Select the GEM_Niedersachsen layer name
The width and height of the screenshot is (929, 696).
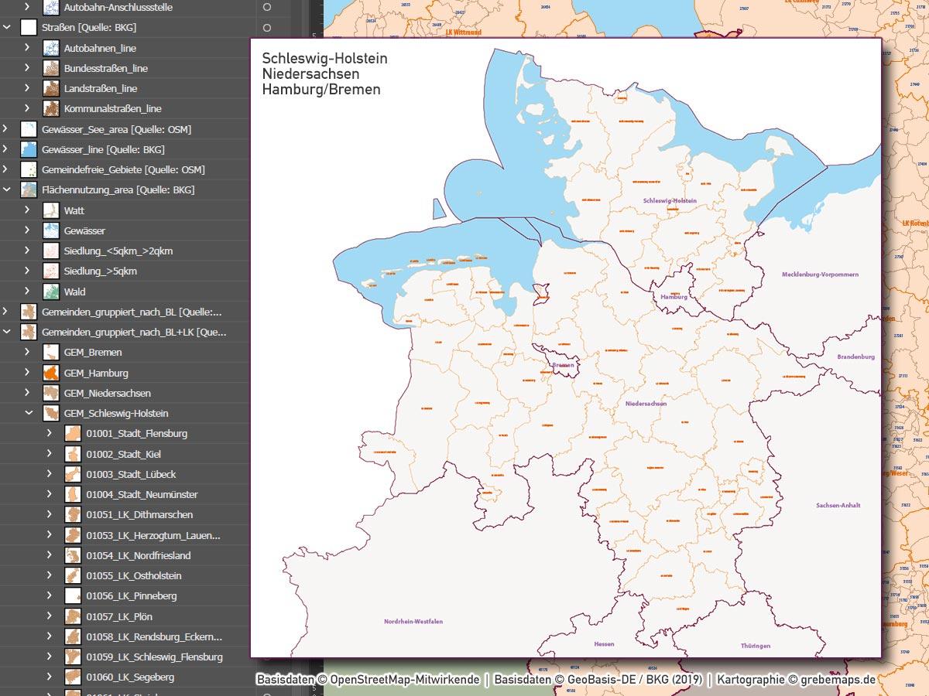[108, 392]
